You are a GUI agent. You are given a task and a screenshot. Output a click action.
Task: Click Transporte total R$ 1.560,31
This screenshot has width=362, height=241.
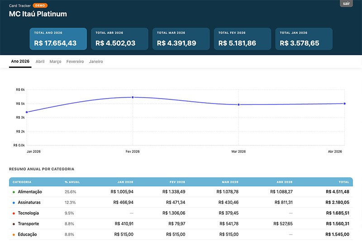click(338, 224)
